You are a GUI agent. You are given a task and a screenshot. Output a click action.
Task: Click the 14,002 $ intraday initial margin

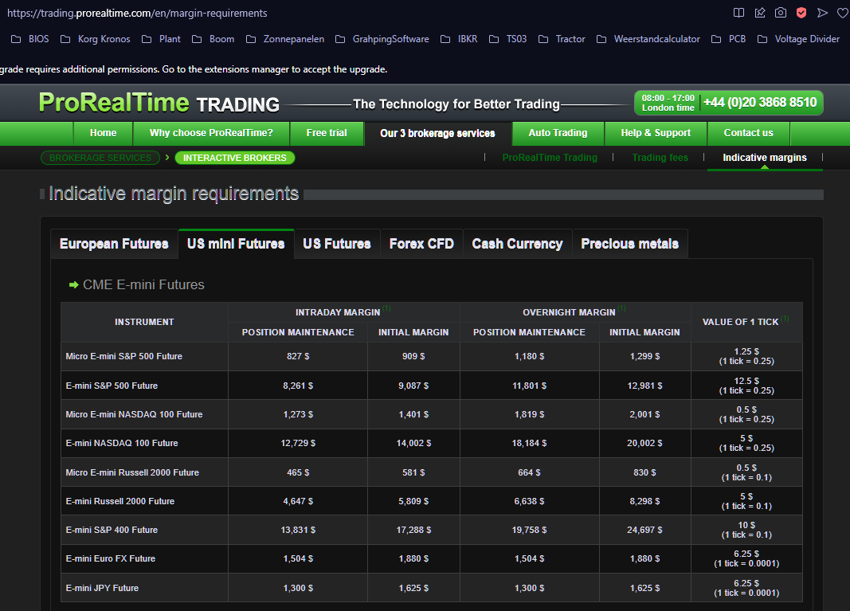click(413, 443)
